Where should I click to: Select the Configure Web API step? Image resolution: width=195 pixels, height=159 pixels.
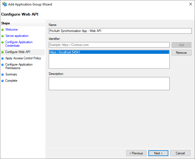pos(18,52)
